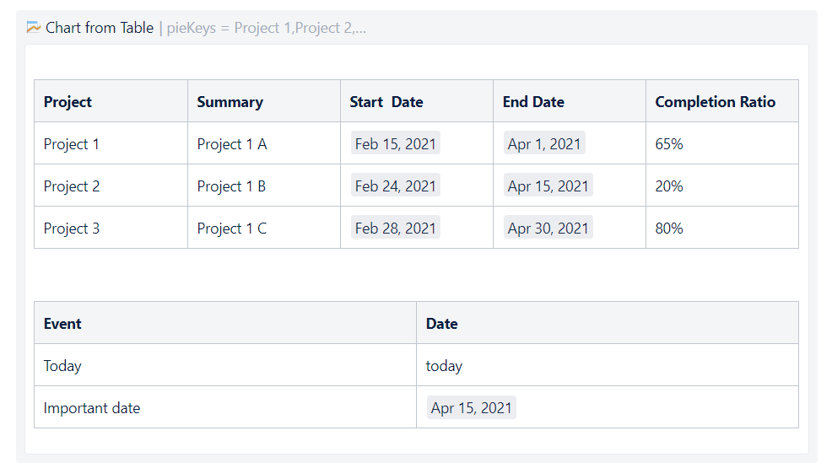832x468 pixels.
Task: Open the Important date Apr 15, 2021 lozenge
Action: (471, 407)
